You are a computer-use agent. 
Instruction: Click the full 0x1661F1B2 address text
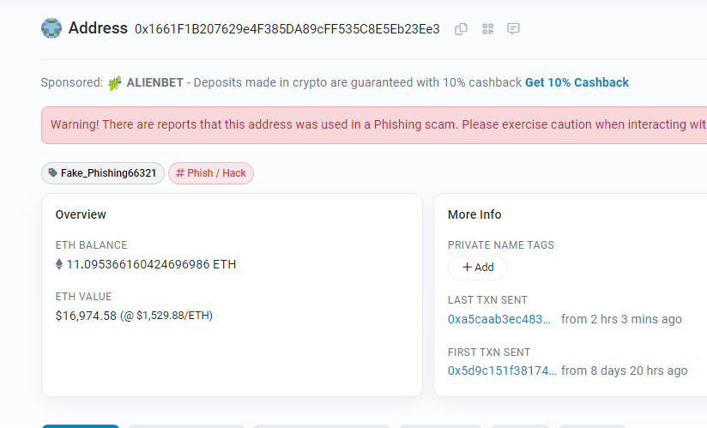pos(287,29)
